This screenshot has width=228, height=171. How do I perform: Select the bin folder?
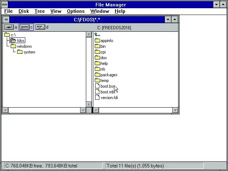coord(100,46)
